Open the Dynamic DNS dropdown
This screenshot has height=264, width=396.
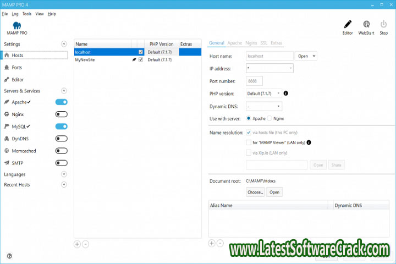coord(264,106)
